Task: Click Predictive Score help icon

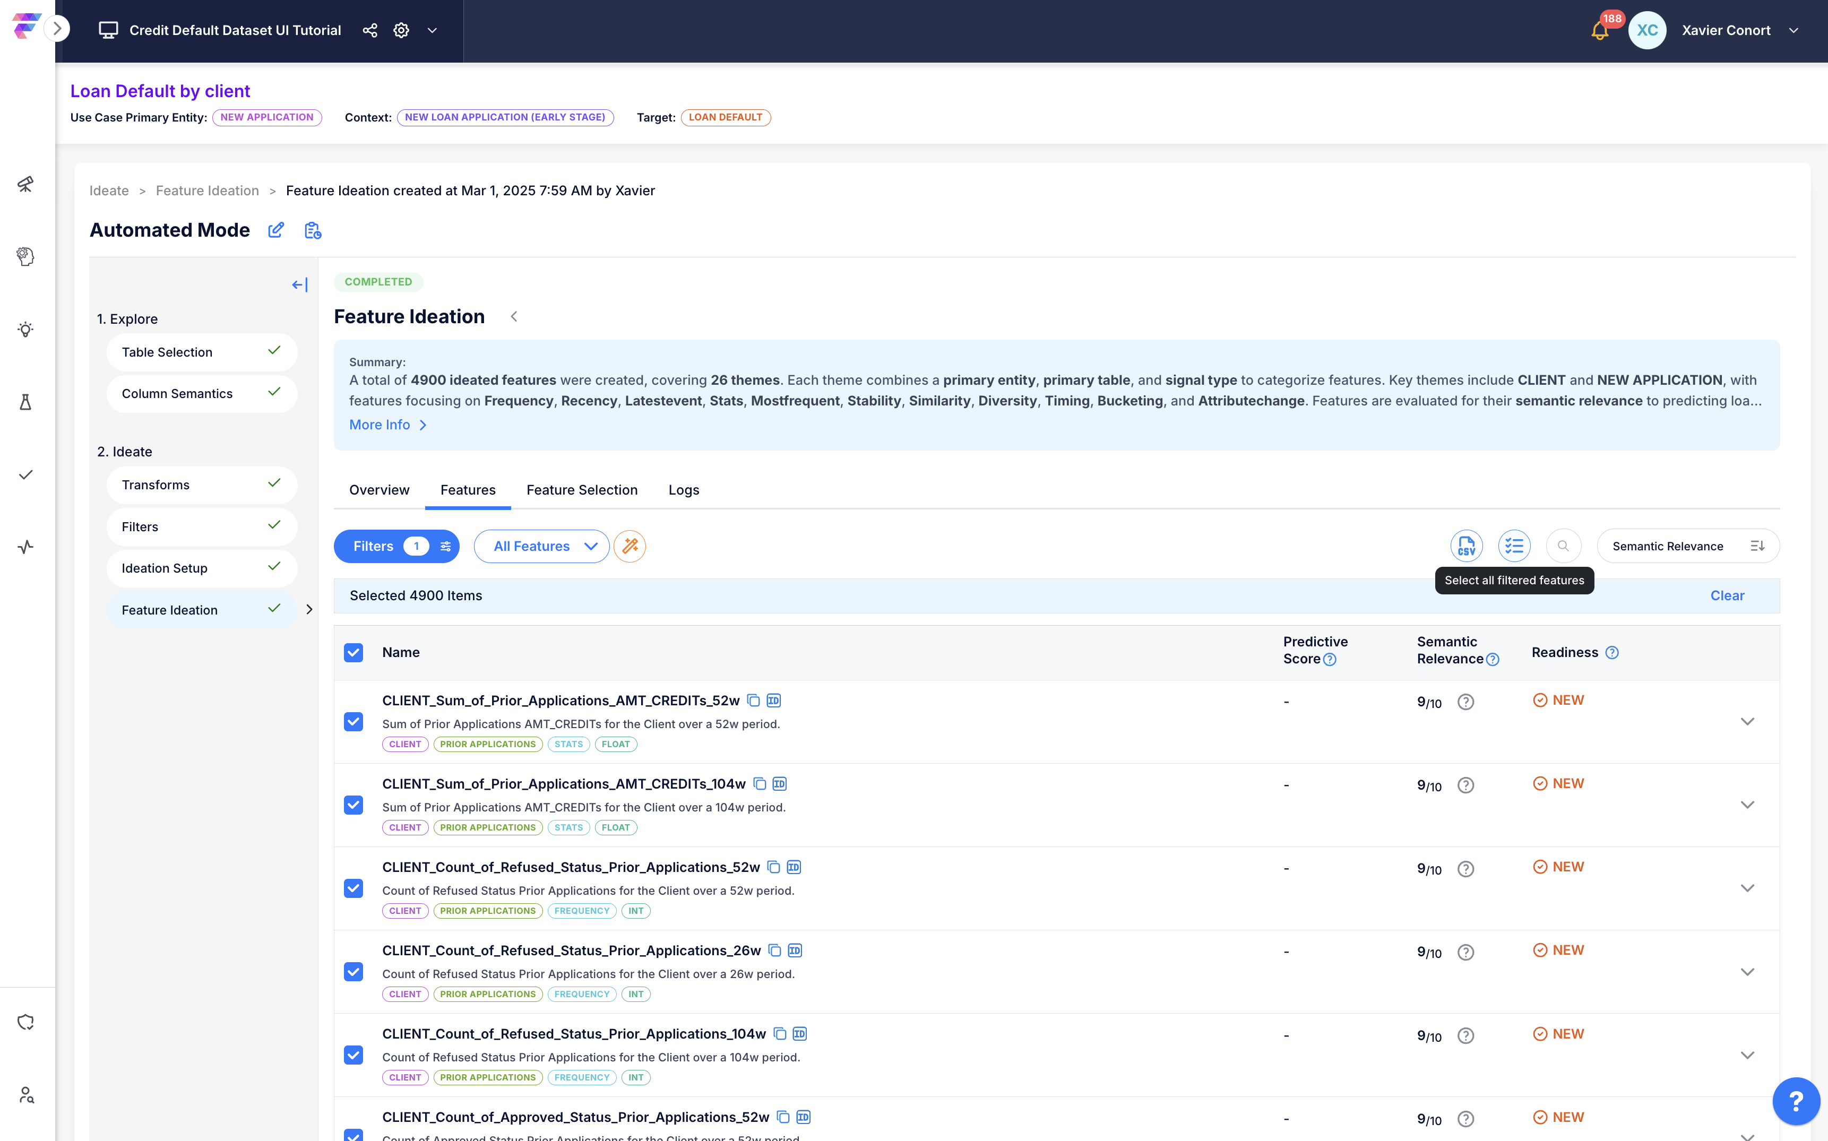Action: pyautogui.click(x=1330, y=660)
